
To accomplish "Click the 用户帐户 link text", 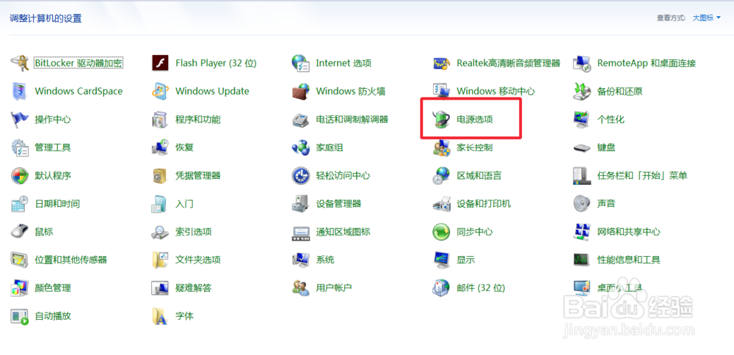I will [x=334, y=288].
